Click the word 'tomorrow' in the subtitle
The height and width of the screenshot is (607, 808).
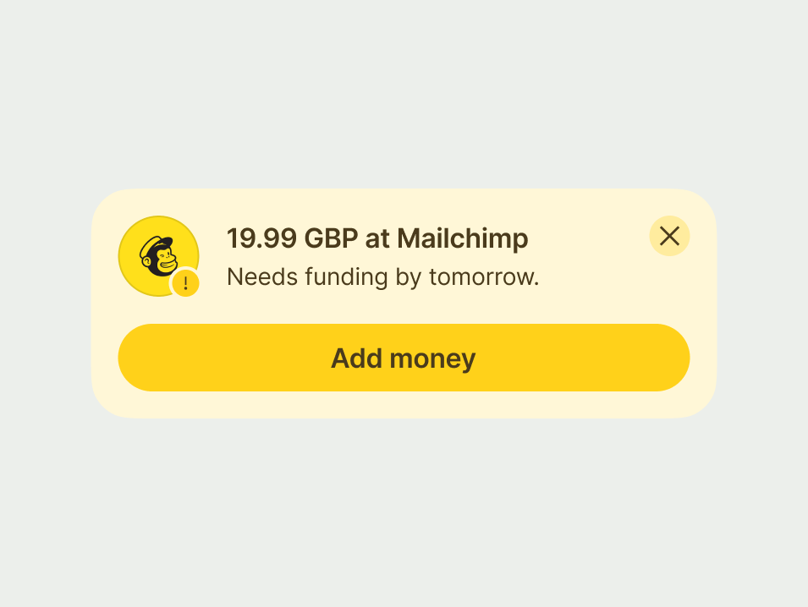481,277
